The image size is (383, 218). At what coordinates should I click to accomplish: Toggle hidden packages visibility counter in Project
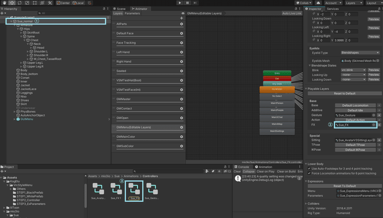pos(227,171)
